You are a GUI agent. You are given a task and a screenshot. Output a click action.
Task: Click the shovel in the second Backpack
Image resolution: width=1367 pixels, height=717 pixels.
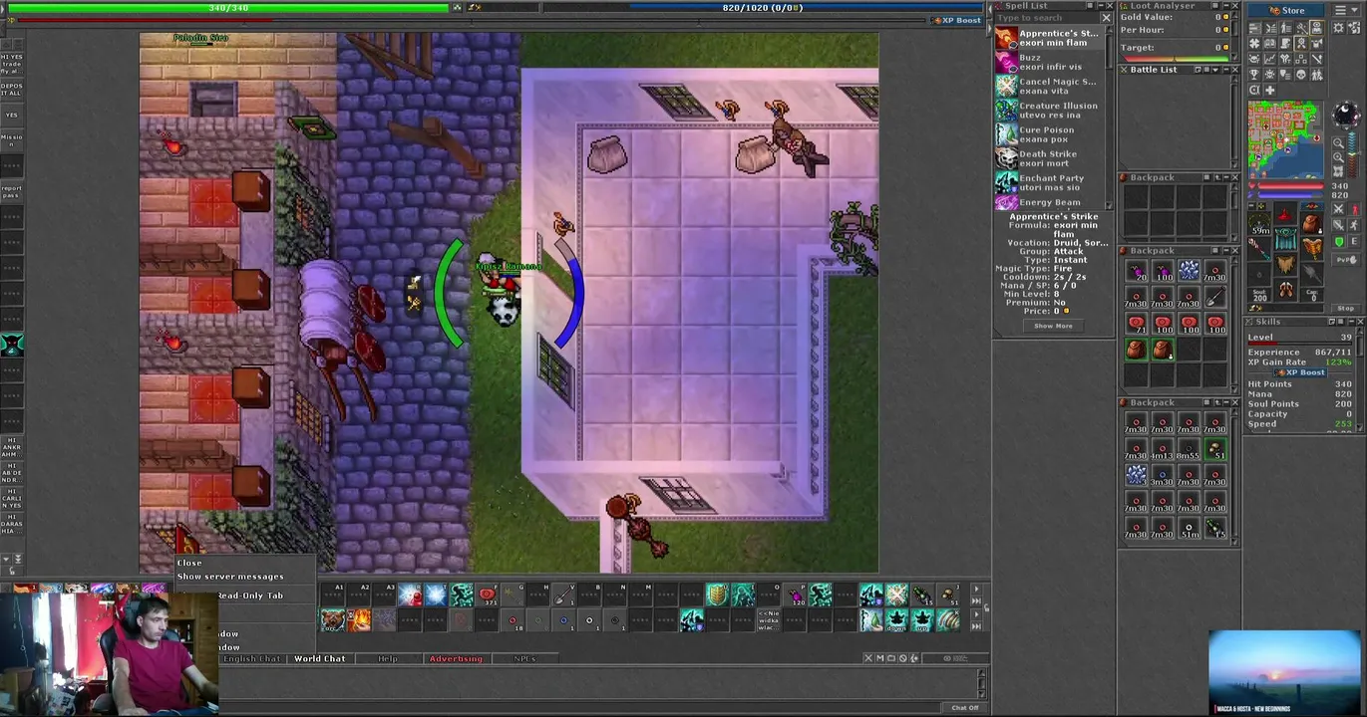tap(1216, 297)
